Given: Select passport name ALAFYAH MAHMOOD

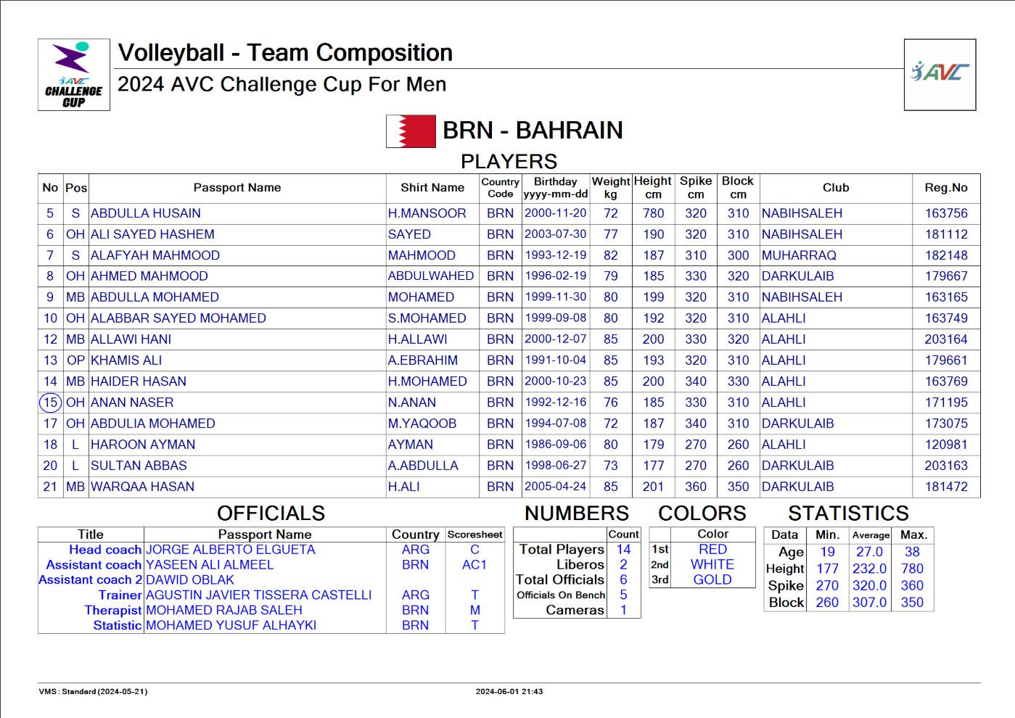Looking at the screenshot, I should tap(155, 255).
